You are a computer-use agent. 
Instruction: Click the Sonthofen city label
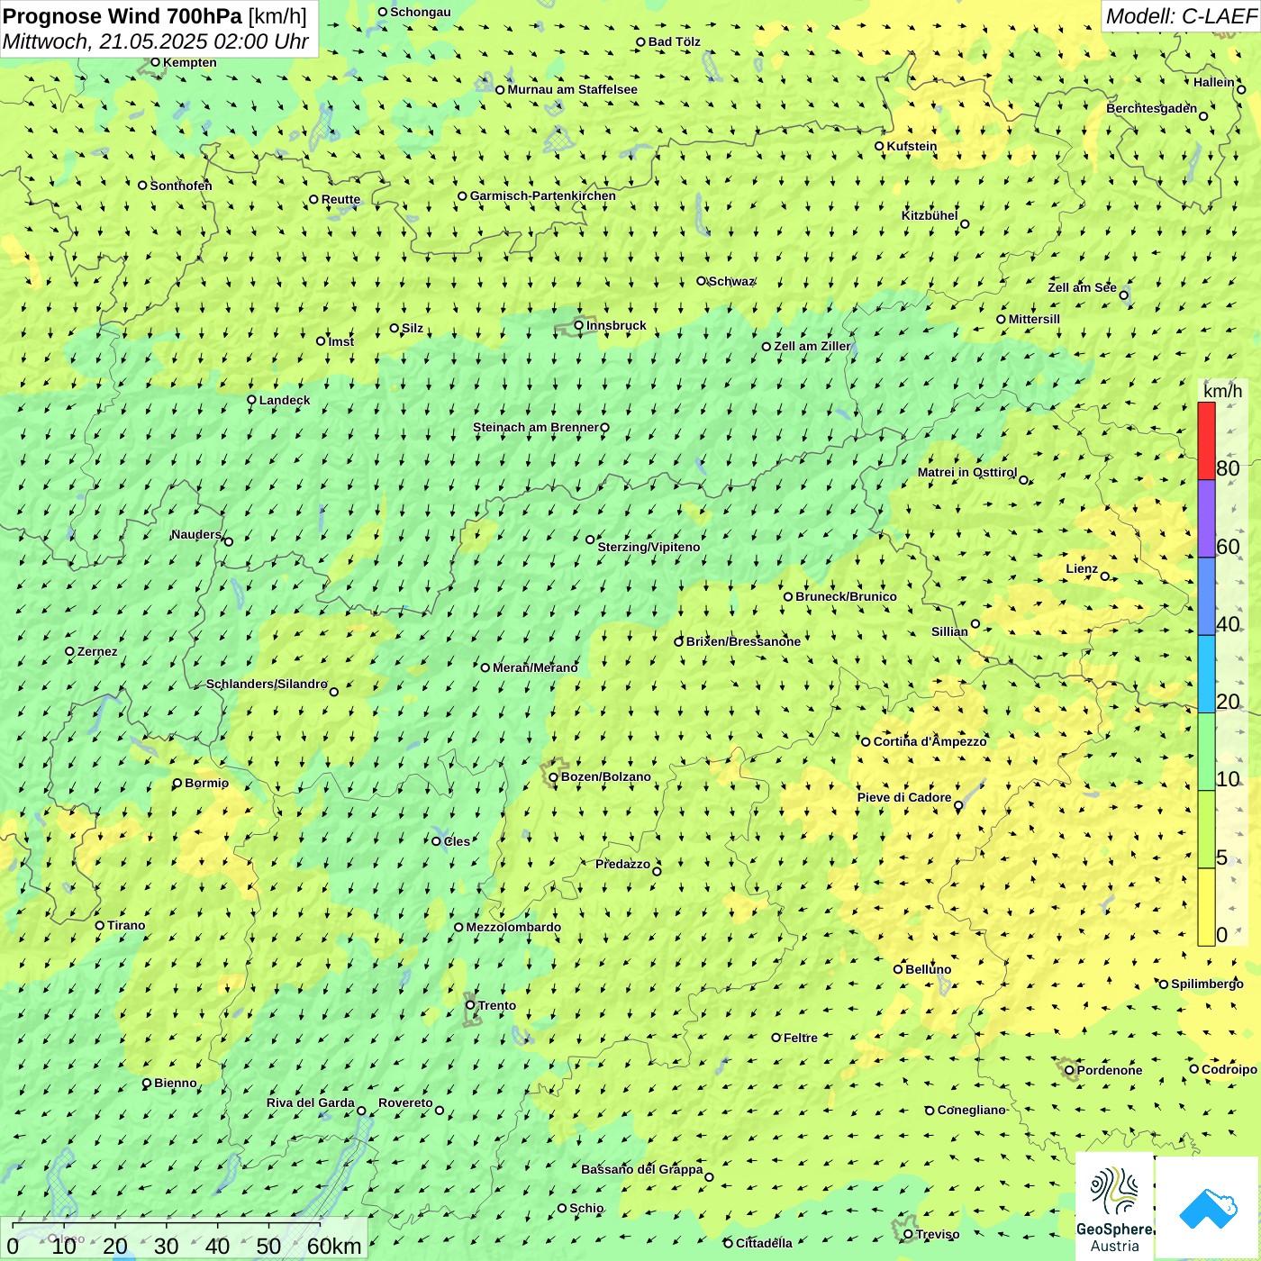pyautogui.click(x=181, y=186)
